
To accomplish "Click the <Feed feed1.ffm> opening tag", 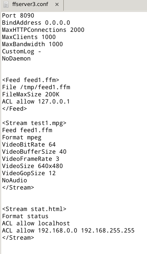I will (x=31, y=80).
